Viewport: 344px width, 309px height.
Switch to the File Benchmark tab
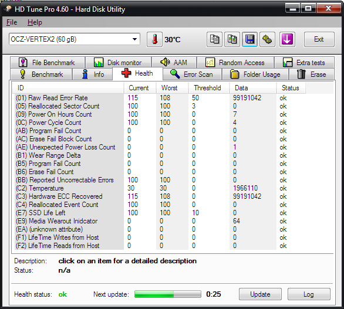pos(48,63)
